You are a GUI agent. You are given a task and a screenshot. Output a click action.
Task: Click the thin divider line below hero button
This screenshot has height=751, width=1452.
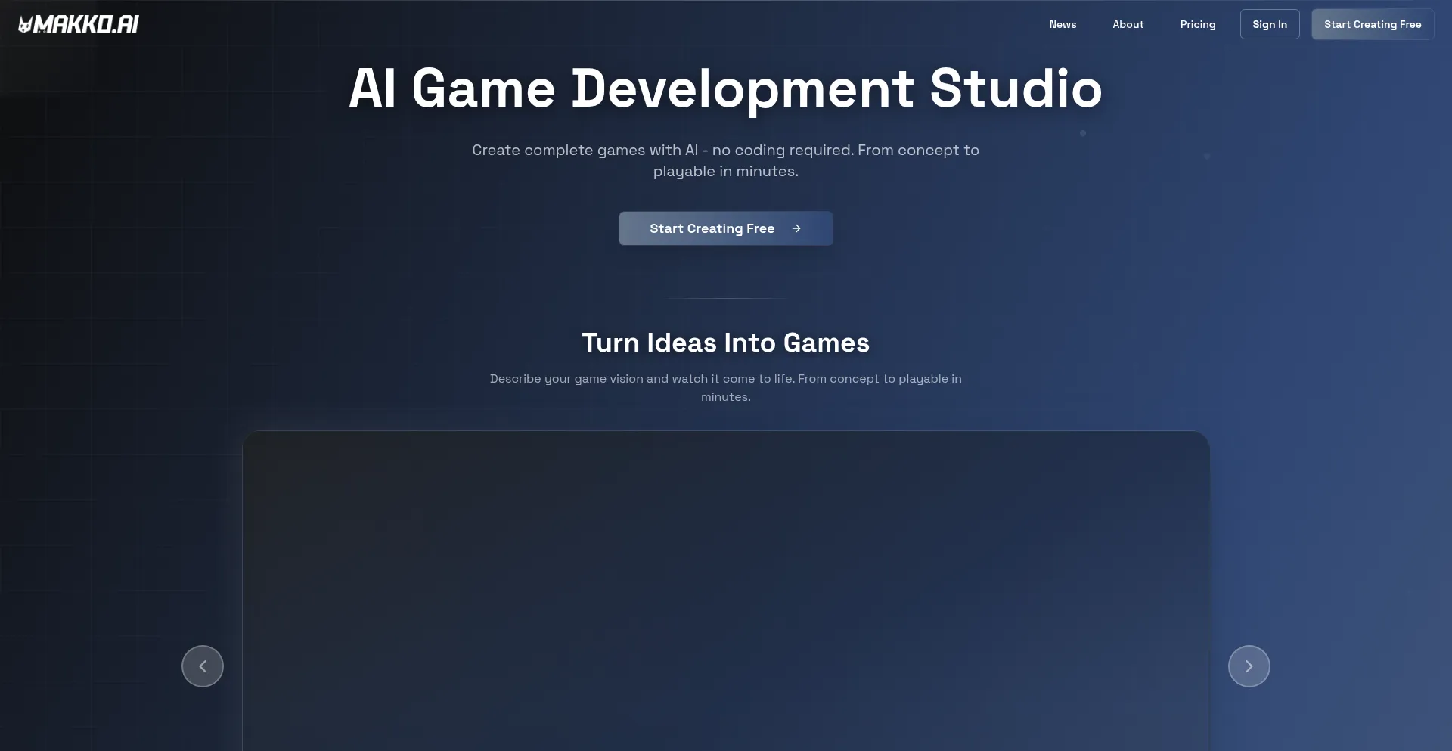coord(725,299)
